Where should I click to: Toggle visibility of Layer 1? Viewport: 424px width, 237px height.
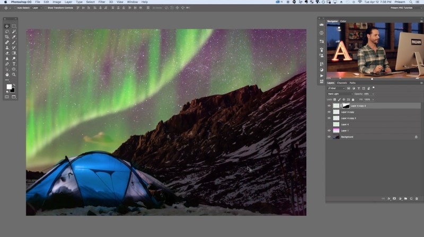[x=329, y=130]
